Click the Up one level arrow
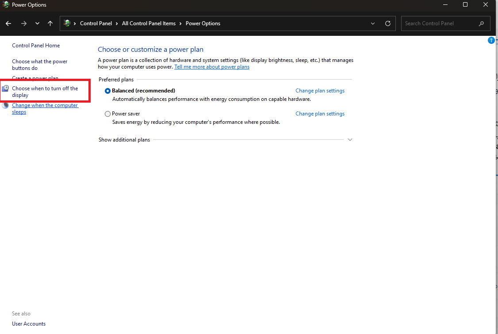498x334 pixels. [50, 23]
